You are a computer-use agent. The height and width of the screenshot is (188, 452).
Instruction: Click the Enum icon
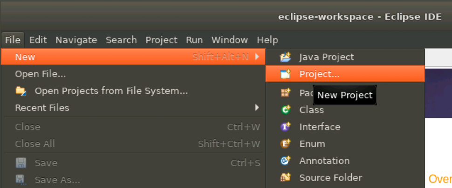point(285,144)
